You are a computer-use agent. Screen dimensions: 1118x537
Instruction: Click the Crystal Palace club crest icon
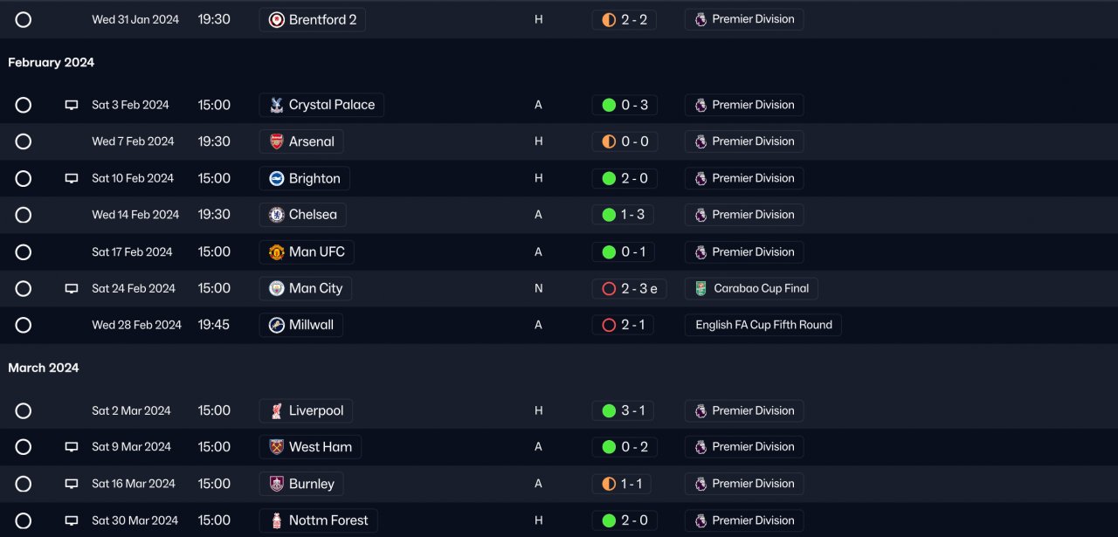[276, 105]
